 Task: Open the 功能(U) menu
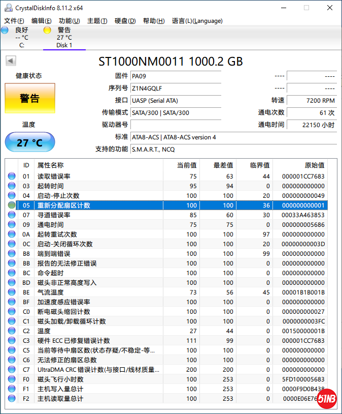click(x=69, y=21)
